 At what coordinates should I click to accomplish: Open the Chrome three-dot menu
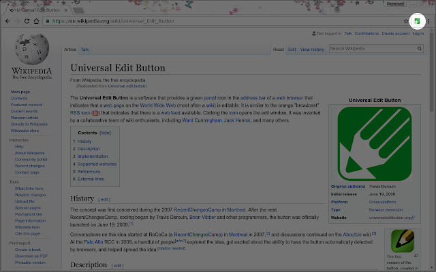[x=429, y=21]
